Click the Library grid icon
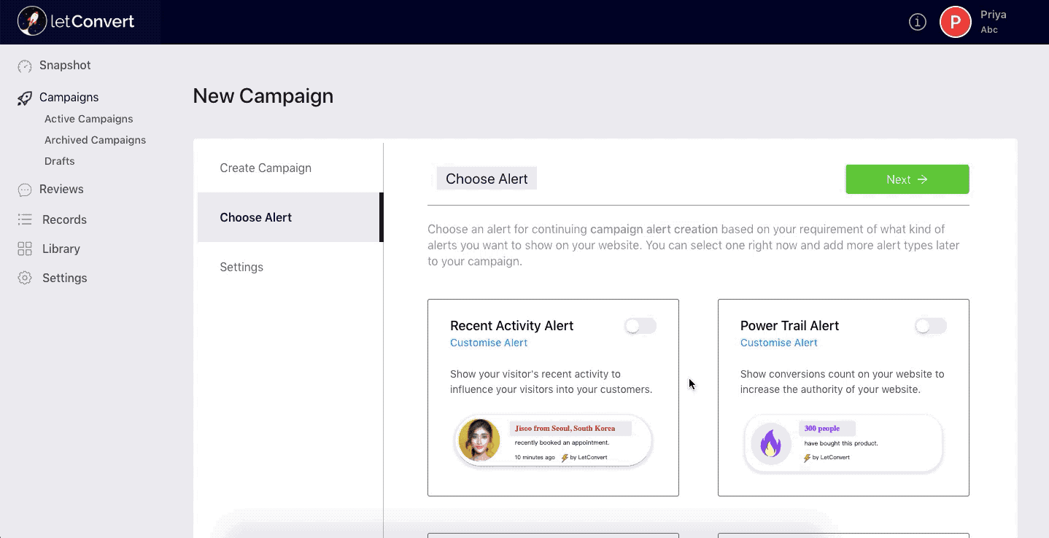 (25, 249)
